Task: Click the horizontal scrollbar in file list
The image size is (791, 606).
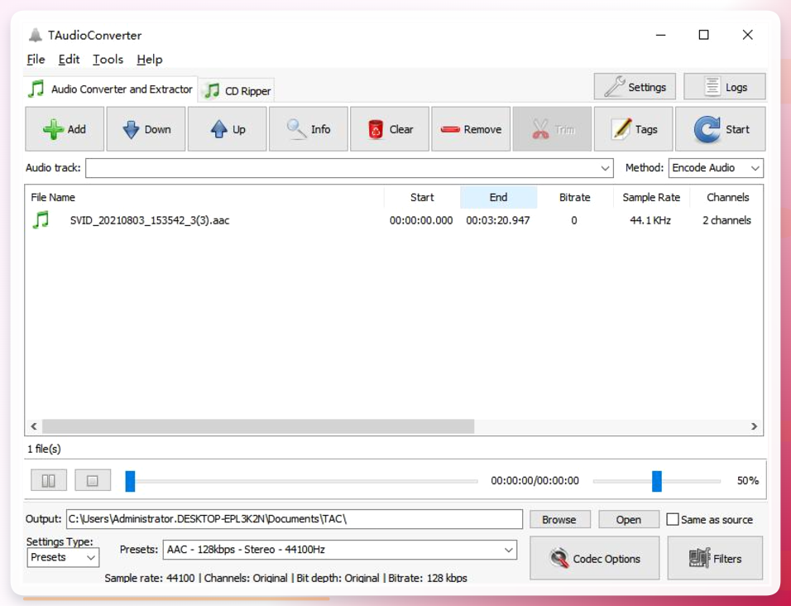Action: [258, 426]
